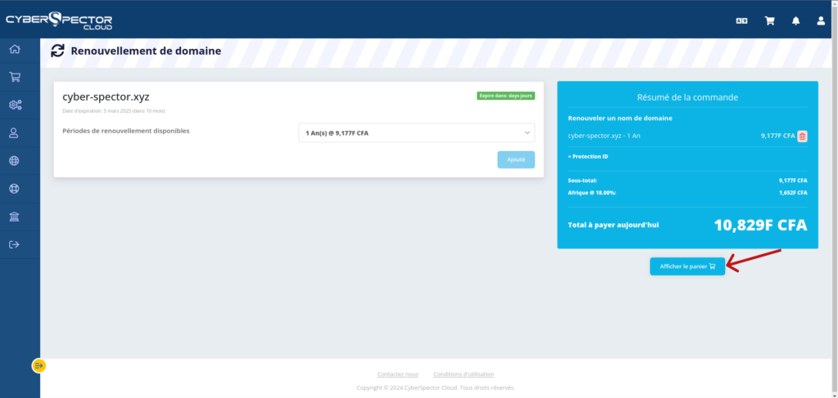This screenshot has width=838, height=398.
Task: Click the Afrique @ 18.00% tax label
Action: (x=592, y=193)
